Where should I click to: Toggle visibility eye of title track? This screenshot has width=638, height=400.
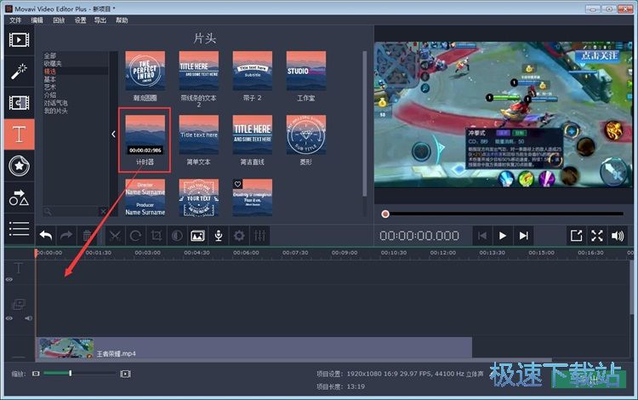[x=9, y=279]
